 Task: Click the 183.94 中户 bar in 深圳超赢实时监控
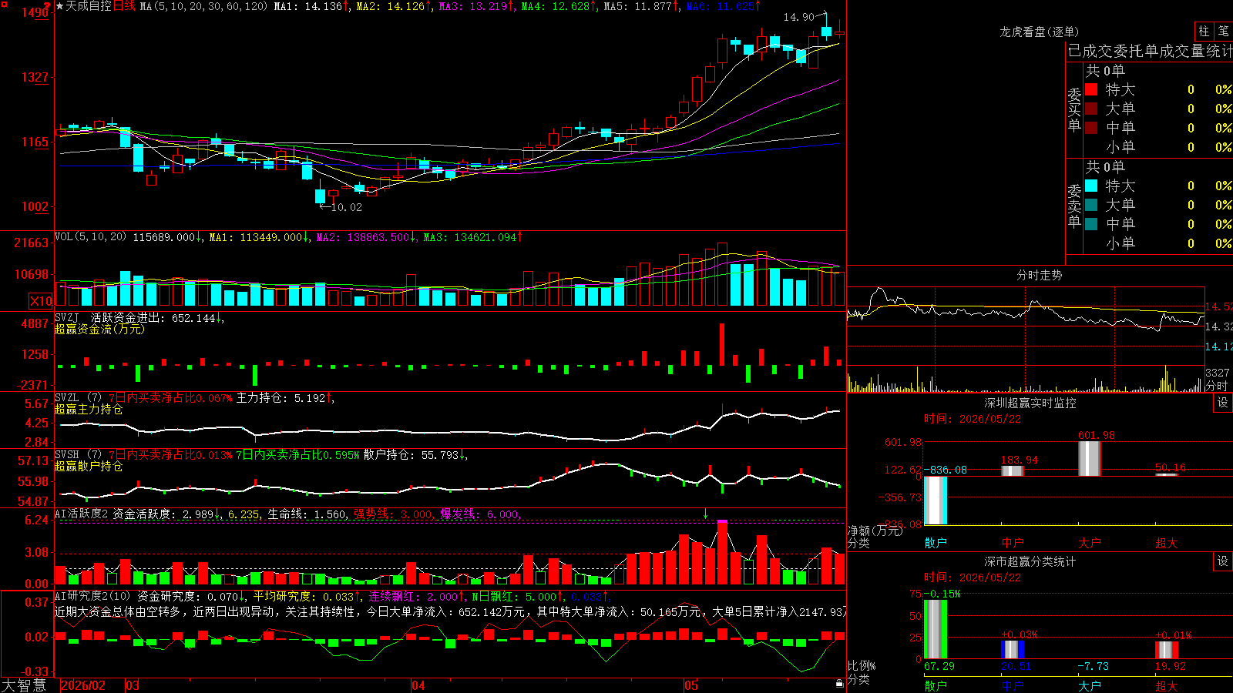point(1013,470)
